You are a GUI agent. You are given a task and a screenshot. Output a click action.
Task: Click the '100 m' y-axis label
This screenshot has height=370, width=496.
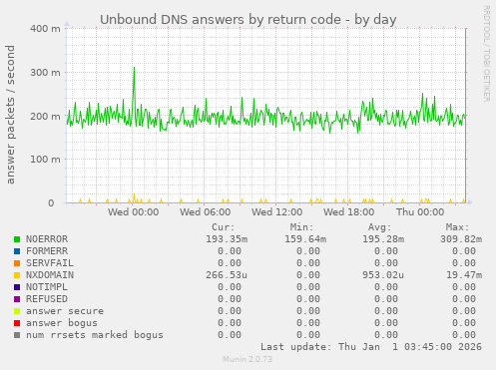click(x=46, y=160)
